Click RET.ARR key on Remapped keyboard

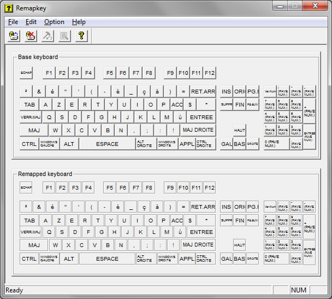click(203, 207)
